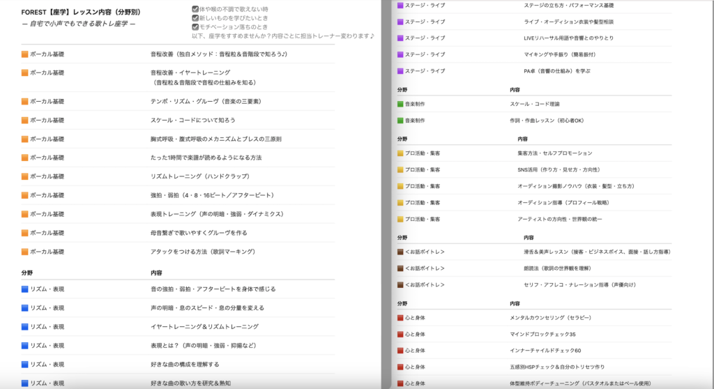Image resolution: width=714 pixels, height=389 pixels.
Task: Uncheck the モチベーション落ちのとき checkbox
Action: (x=195, y=26)
